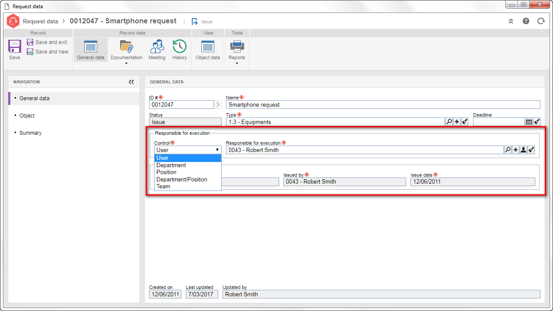
Task: Choose Department option in Control list
Action: [x=188, y=165]
